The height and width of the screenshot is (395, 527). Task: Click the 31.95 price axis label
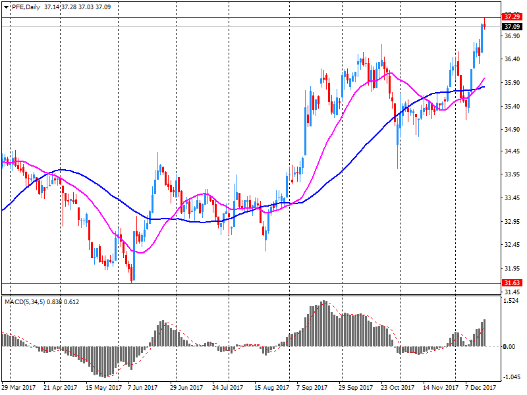coord(513,269)
